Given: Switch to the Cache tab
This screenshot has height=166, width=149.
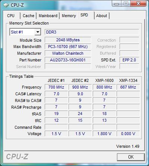Looking at the screenshot, I should [28, 16].
